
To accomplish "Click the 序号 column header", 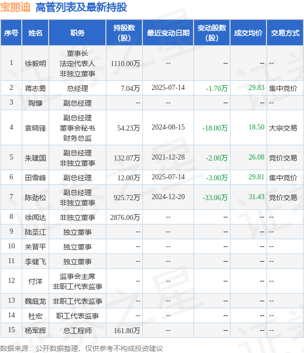I will 11,33.
